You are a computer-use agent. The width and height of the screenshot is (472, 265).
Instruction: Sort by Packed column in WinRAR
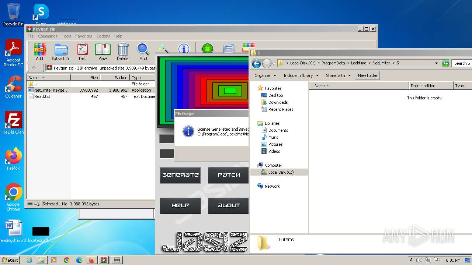point(115,78)
